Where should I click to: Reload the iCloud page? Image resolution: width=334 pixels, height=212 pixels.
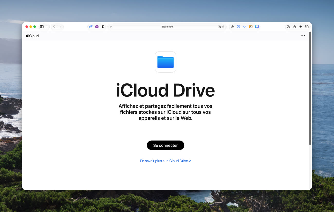224,27
